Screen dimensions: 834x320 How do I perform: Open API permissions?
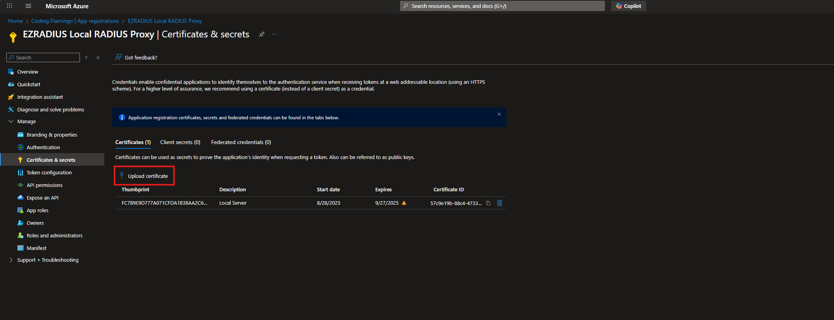[44, 185]
